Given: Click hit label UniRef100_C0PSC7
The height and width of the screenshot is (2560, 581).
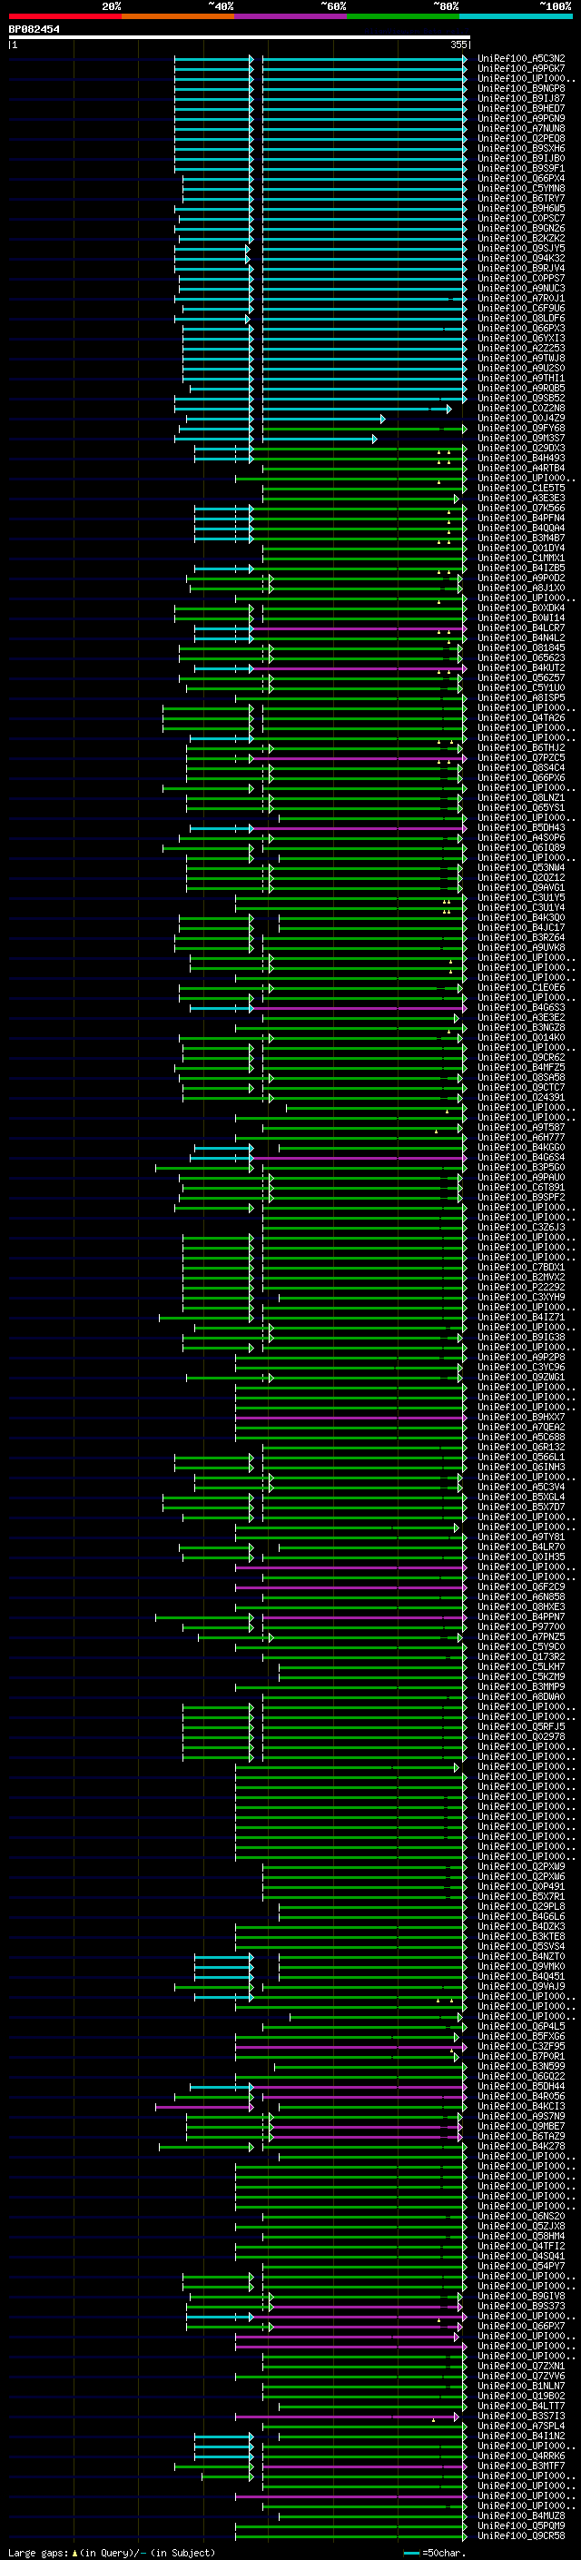Looking at the screenshot, I should coord(521,219).
